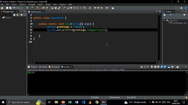Click Remove All Terminated Launches in Console
The width and height of the screenshot is (188, 105).
[148, 67]
